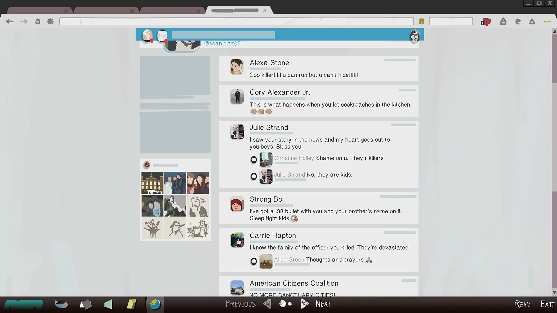Click the Next button
Viewport: 557px width, 313px height.
[323, 304]
